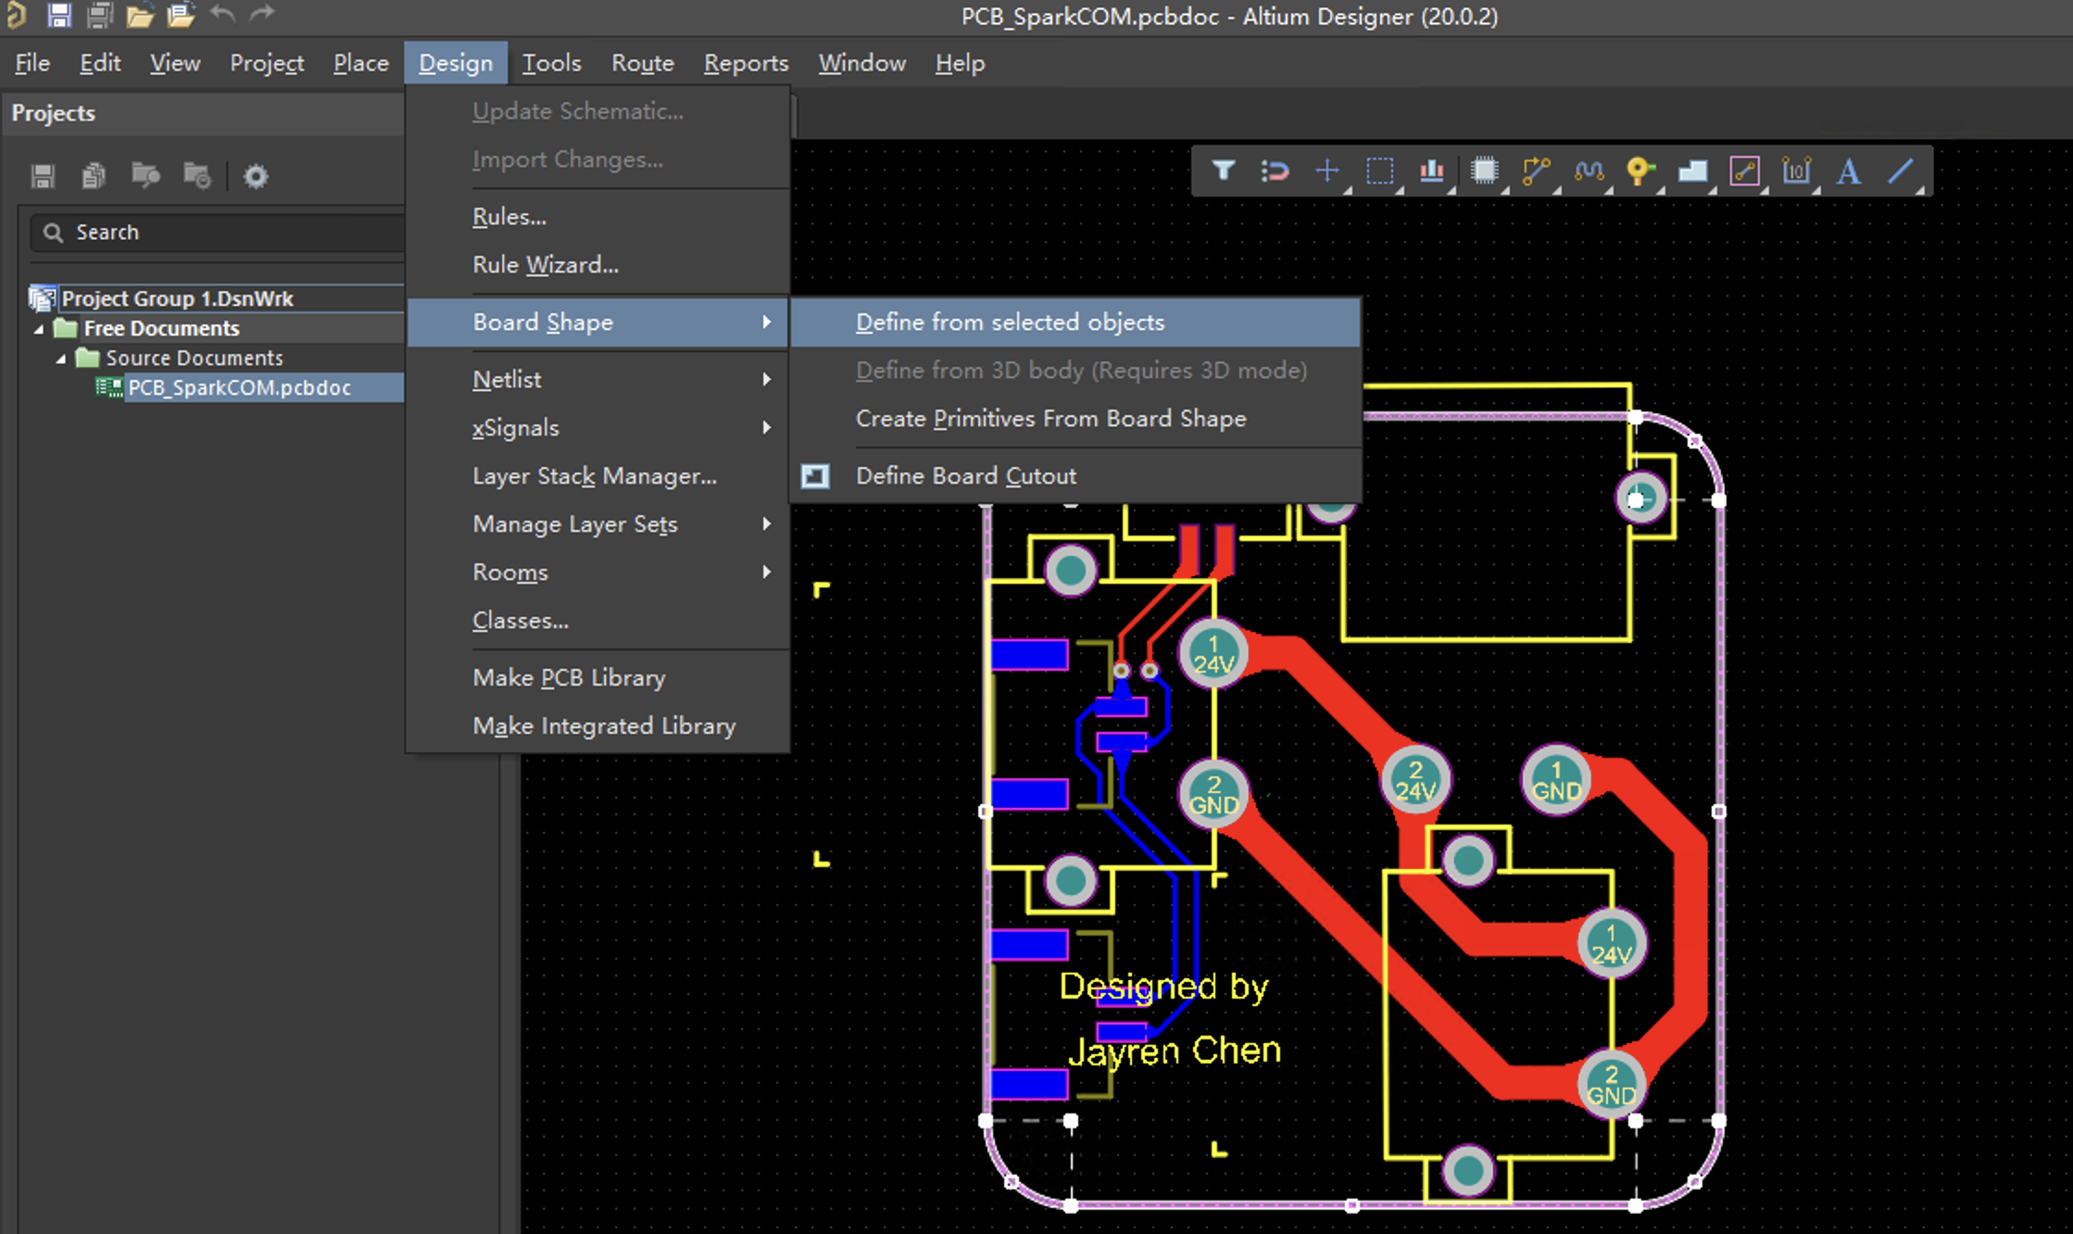Open snap options magnet icon
The width and height of the screenshot is (2073, 1234).
tap(1275, 170)
